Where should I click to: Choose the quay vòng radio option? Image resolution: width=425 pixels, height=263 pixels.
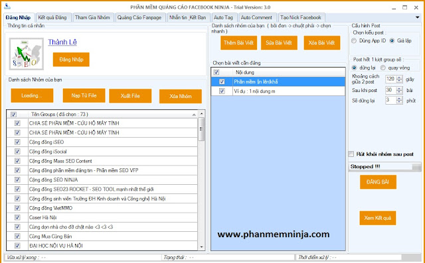[383, 68]
